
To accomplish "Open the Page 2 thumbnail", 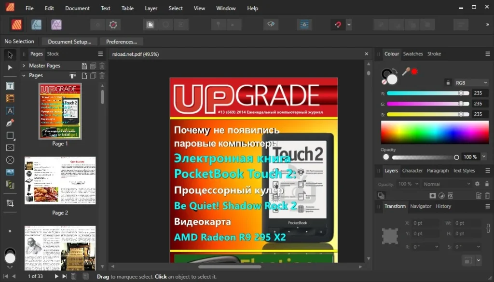I will point(60,180).
